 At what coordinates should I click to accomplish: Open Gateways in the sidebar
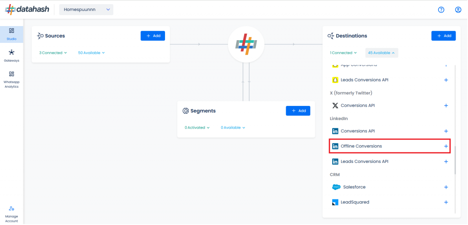tap(11, 56)
